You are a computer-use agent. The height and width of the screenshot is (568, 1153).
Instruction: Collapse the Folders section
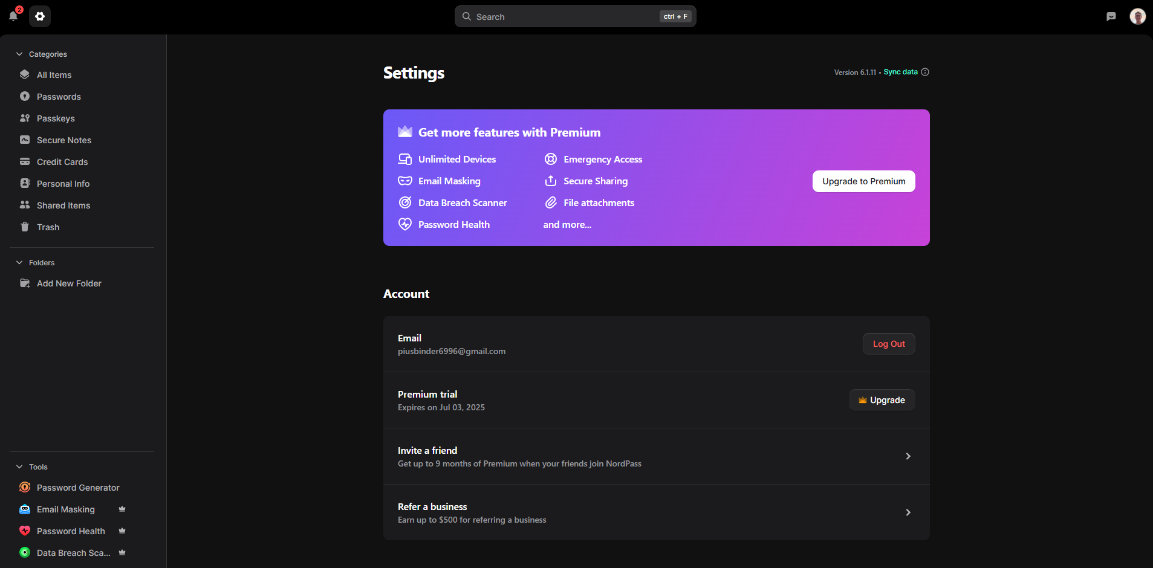(x=19, y=263)
